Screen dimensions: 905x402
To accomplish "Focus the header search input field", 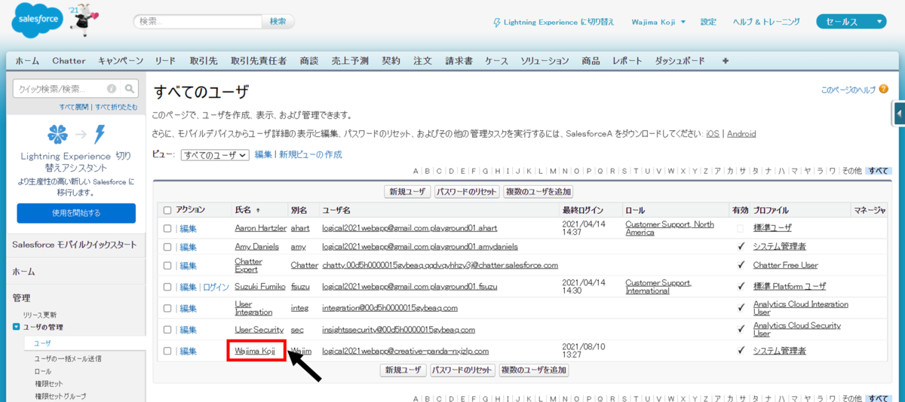I will coord(198,22).
